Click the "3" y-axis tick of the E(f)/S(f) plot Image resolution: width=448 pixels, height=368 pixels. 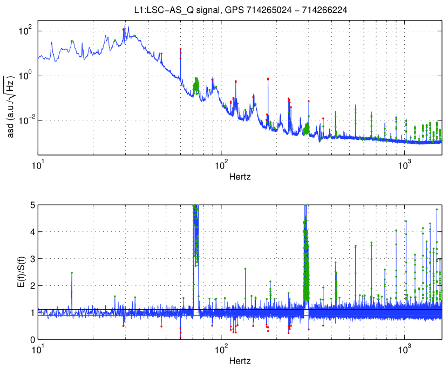pyautogui.click(x=33, y=259)
